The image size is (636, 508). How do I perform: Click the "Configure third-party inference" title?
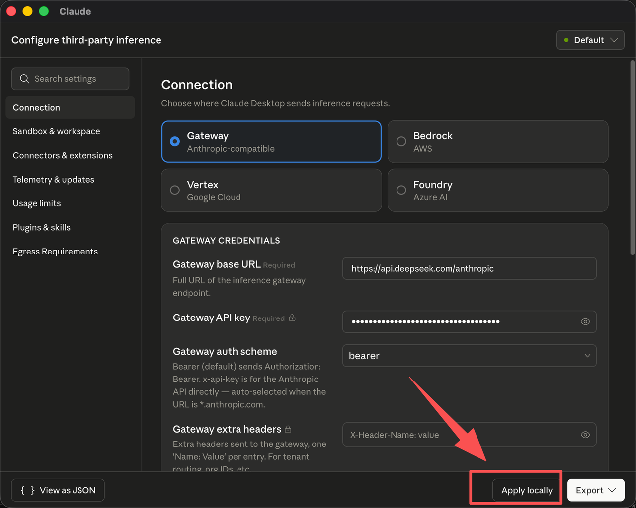coord(86,40)
